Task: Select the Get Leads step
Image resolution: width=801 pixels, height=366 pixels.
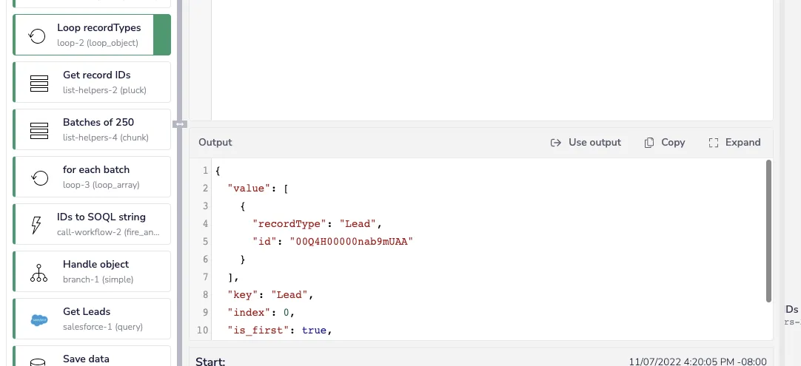Action: pos(92,319)
